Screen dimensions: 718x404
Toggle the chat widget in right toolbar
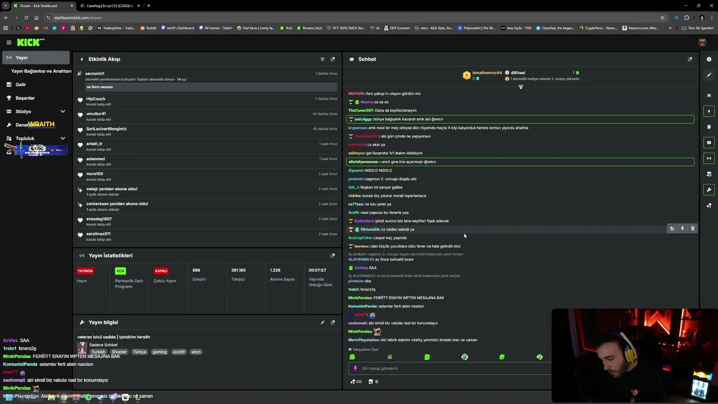709,143
